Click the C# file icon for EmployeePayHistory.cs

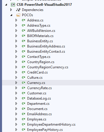pos(23,130)
